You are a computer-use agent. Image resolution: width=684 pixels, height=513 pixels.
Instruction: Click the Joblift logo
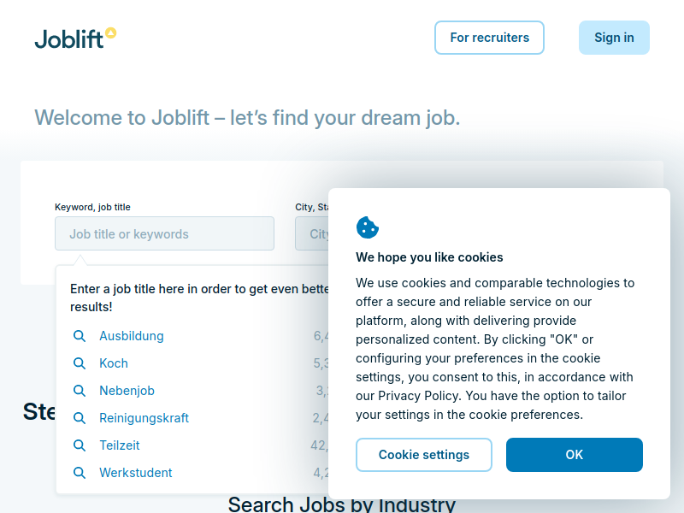pyautogui.click(x=74, y=38)
